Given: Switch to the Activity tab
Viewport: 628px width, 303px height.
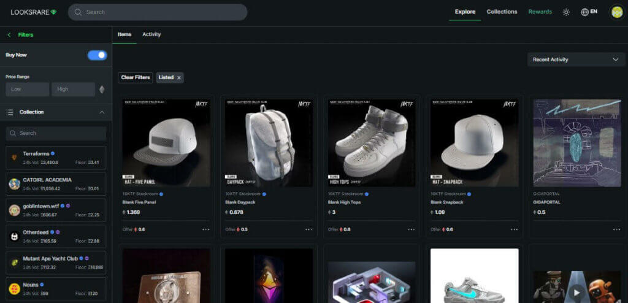Looking at the screenshot, I should 151,34.
